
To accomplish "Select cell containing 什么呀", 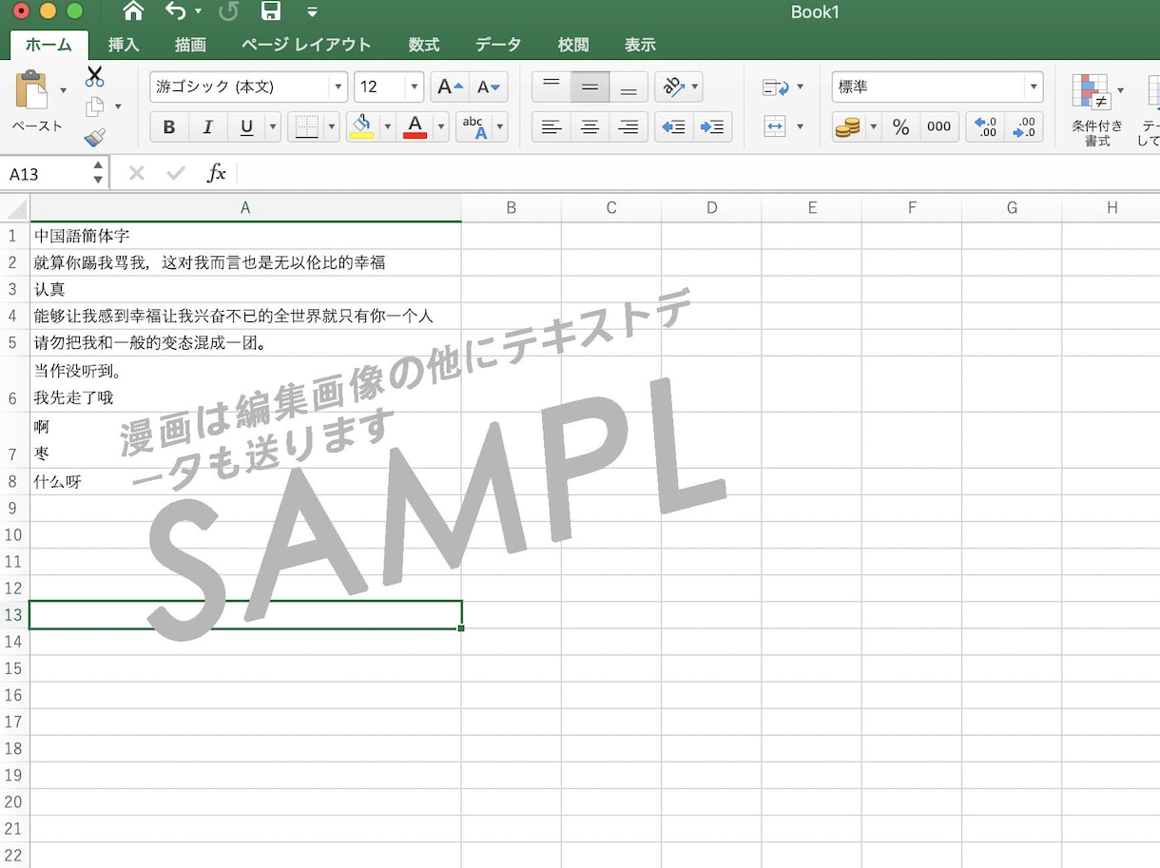I will (245, 481).
